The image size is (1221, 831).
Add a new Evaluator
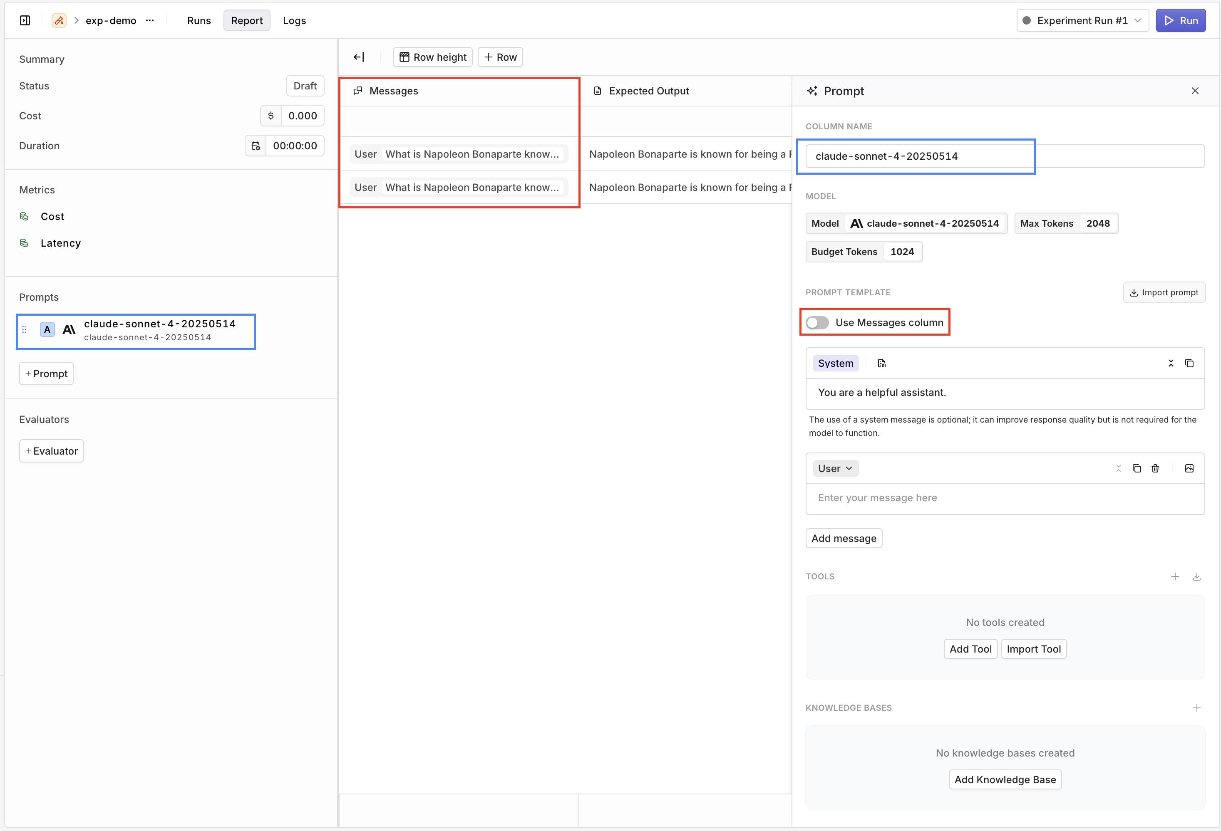point(52,451)
